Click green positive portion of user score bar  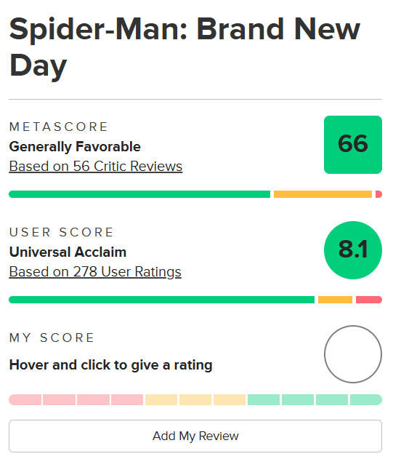pyautogui.click(x=162, y=300)
